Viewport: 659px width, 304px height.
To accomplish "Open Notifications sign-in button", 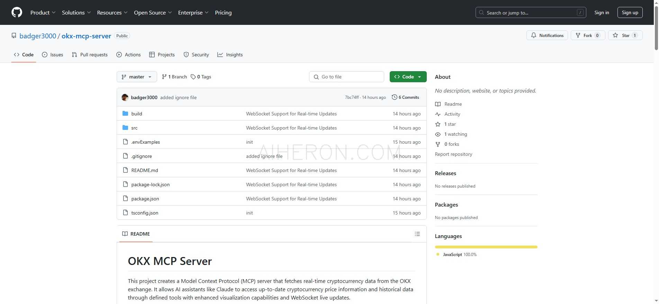I will [547, 35].
